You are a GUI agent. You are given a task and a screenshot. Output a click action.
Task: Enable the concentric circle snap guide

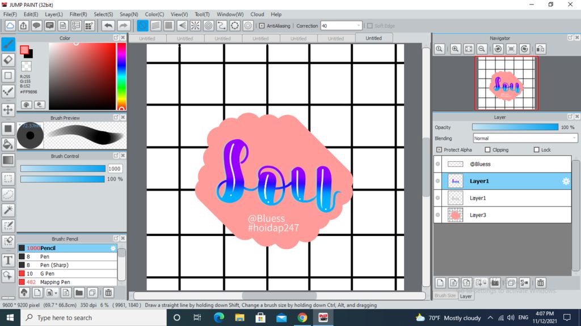tap(209, 25)
